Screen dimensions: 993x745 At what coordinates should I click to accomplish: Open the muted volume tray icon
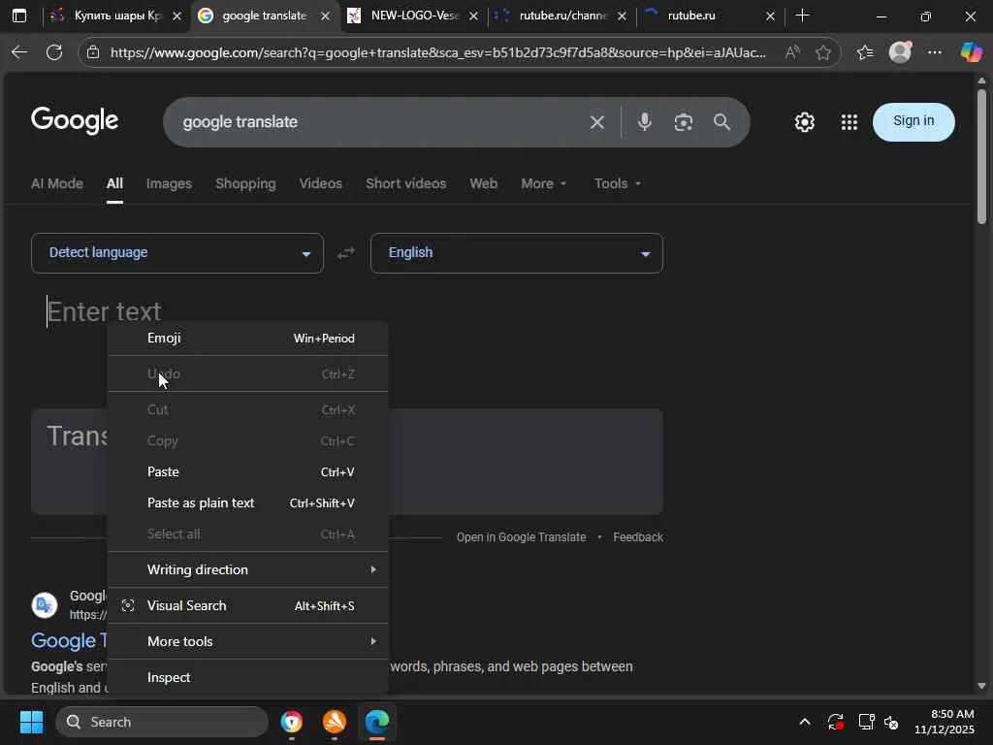(x=891, y=722)
